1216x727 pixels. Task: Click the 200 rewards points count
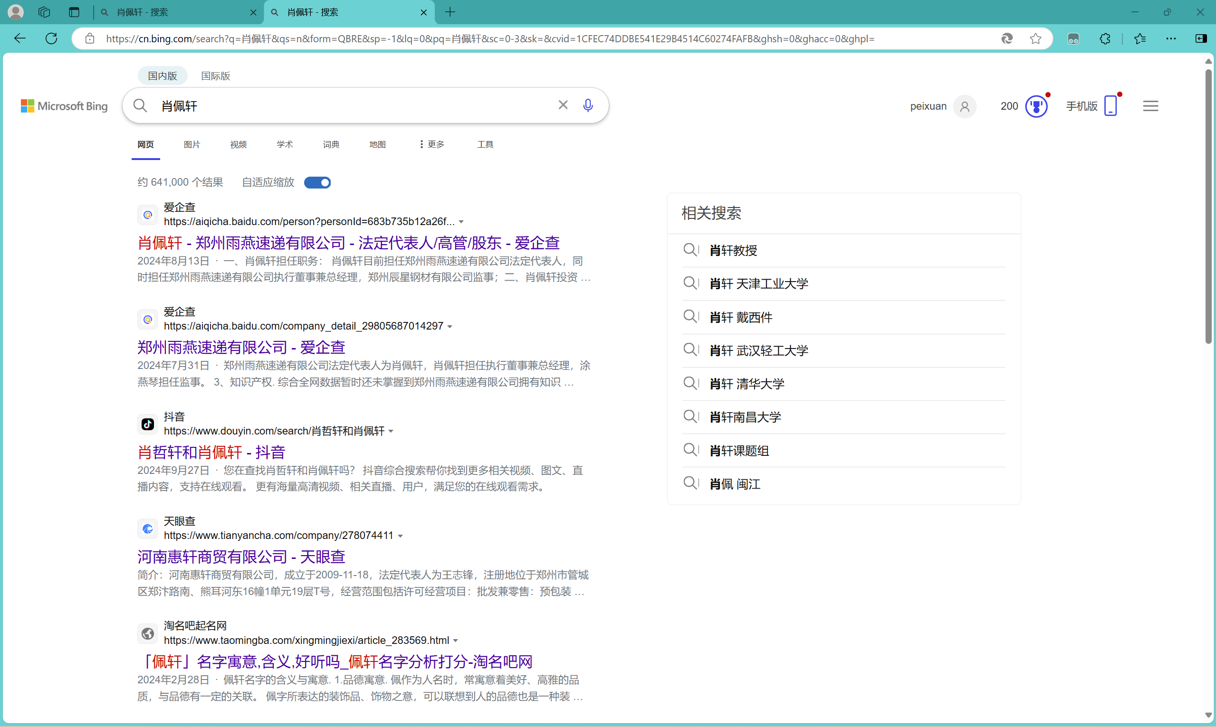pyautogui.click(x=1009, y=106)
